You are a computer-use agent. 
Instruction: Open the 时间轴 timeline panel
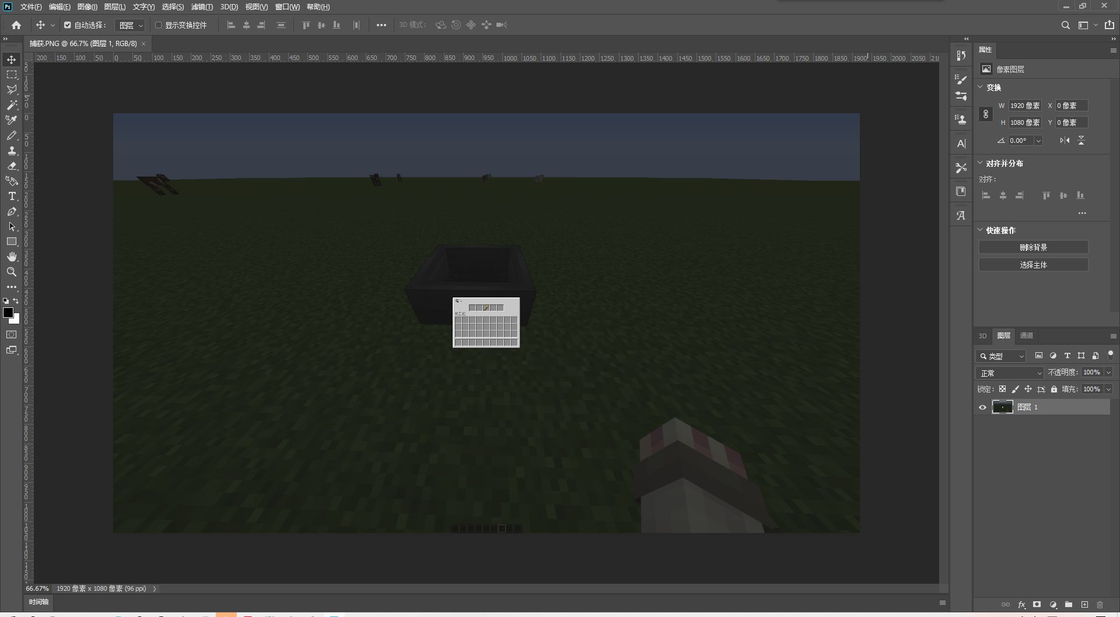[x=39, y=602]
